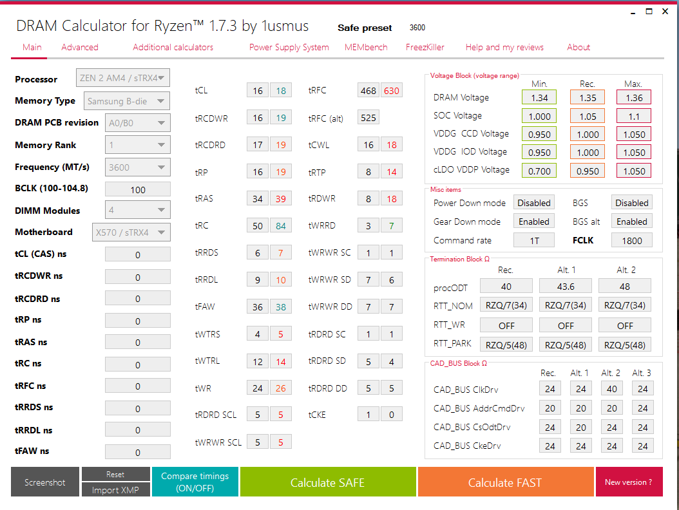The width and height of the screenshot is (679, 510).
Task: Click the tRAS value 34
Action: [258, 199]
